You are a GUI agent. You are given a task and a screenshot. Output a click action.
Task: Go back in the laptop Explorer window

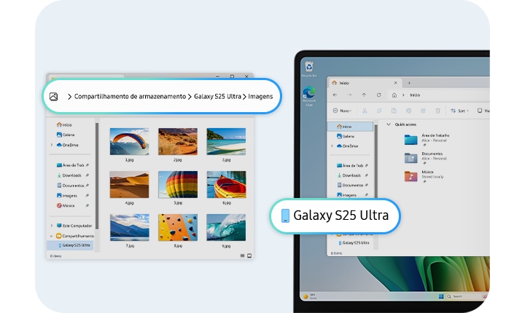[x=335, y=95]
